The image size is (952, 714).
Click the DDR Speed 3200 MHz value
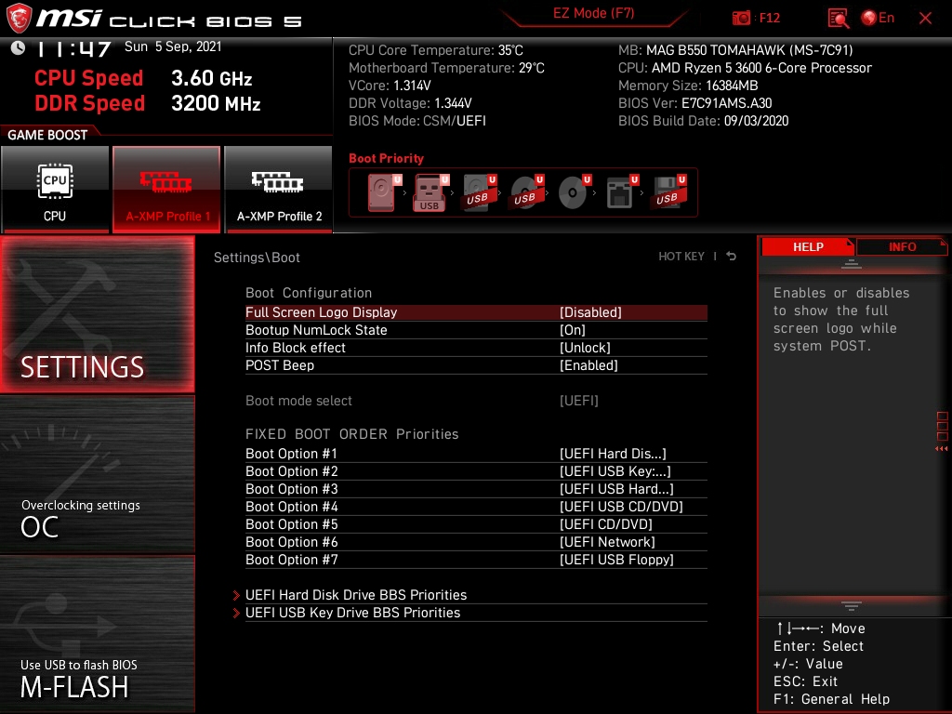click(216, 103)
